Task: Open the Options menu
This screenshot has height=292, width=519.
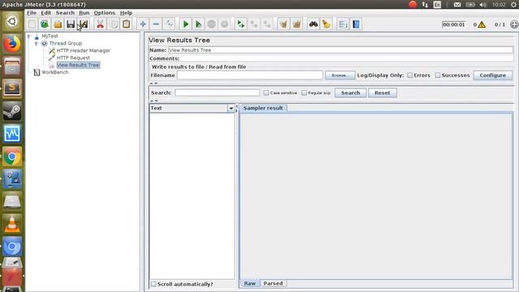Action: 105,13
